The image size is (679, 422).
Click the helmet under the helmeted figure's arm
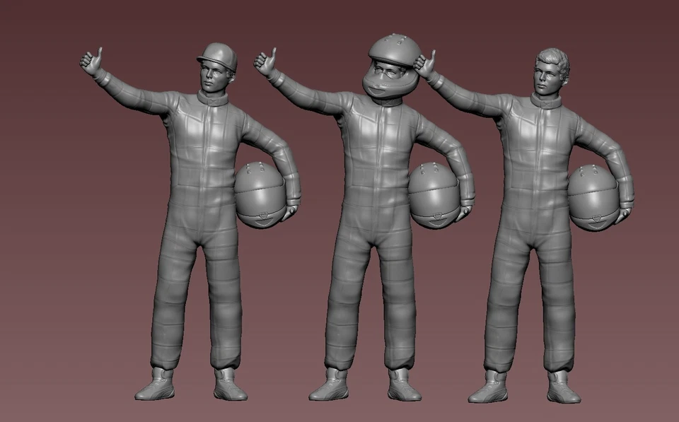pyautogui.click(x=434, y=196)
